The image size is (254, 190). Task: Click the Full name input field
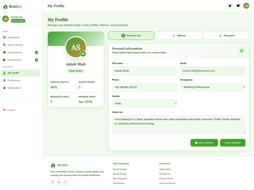(x=145, y=71)
